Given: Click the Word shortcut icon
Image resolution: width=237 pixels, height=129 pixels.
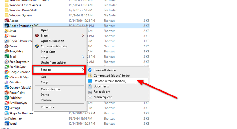Looking at the screenshot, I should point(7,123).
